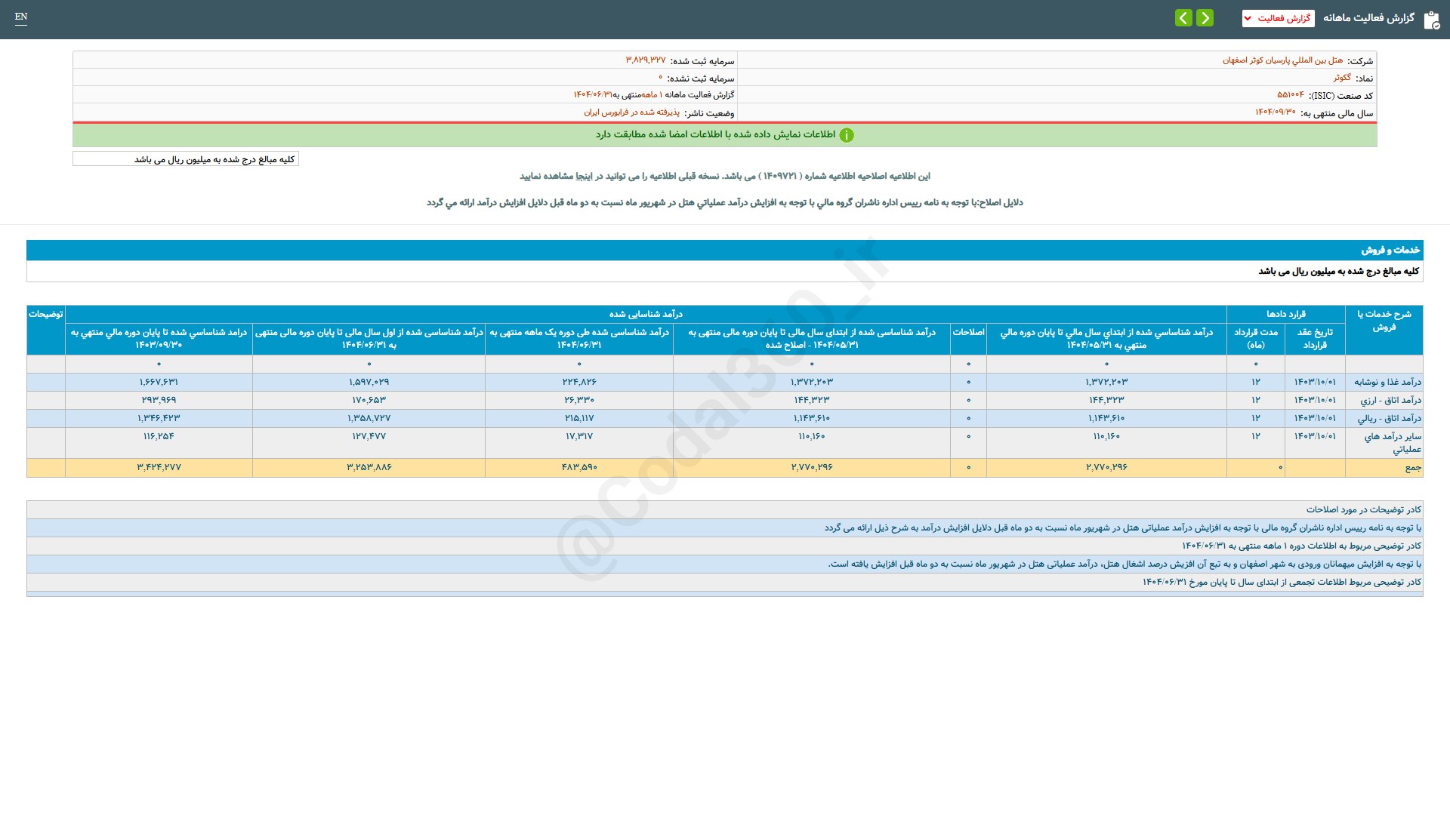This screenshot has height=815, width=1450.
Task: Click the گزارش فعالیت ماهانه page title
Action: 1368,18
